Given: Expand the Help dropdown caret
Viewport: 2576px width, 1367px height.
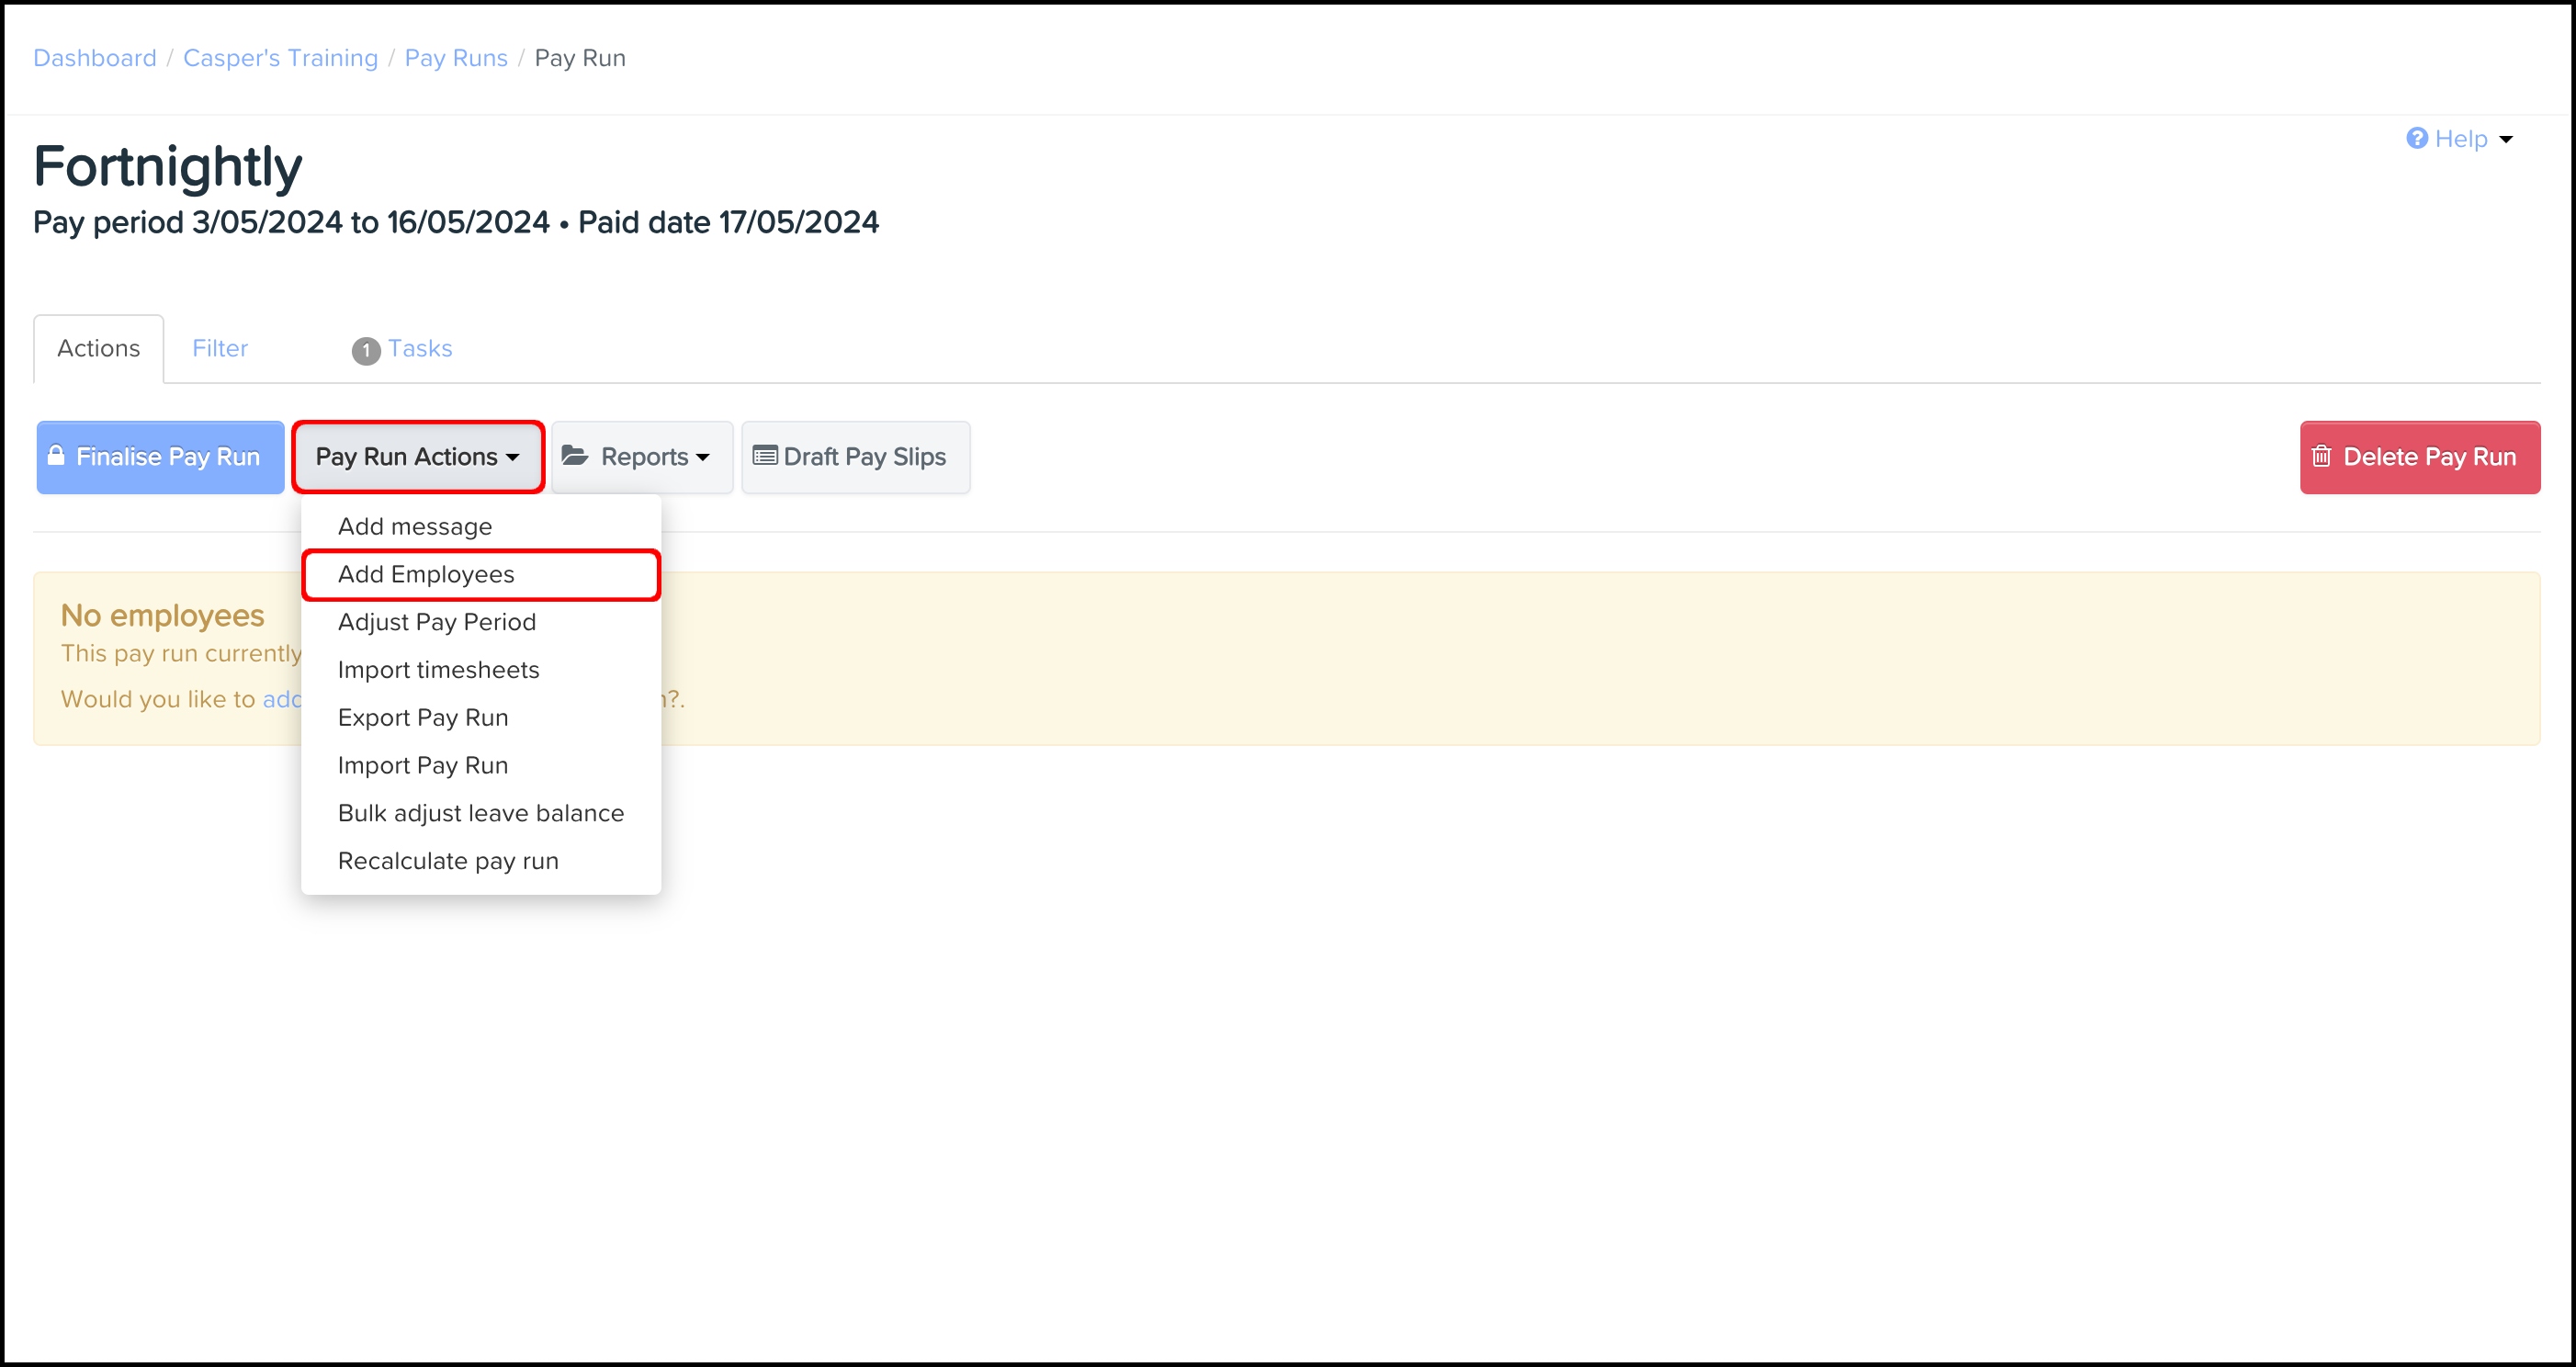Looking at the screenshot, I should 2506,140.
